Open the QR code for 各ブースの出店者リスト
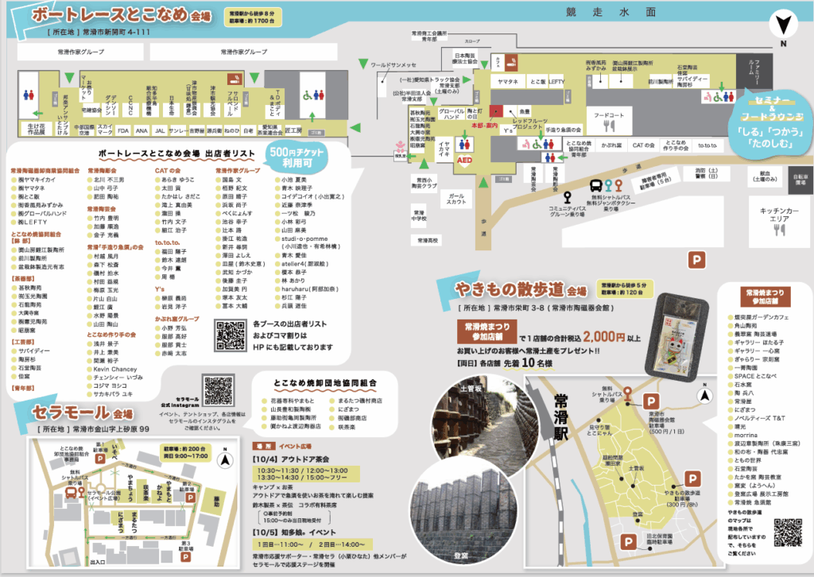The width and height of the screenshot is (814, 577). pyautogui.click(x=232, y=335)
